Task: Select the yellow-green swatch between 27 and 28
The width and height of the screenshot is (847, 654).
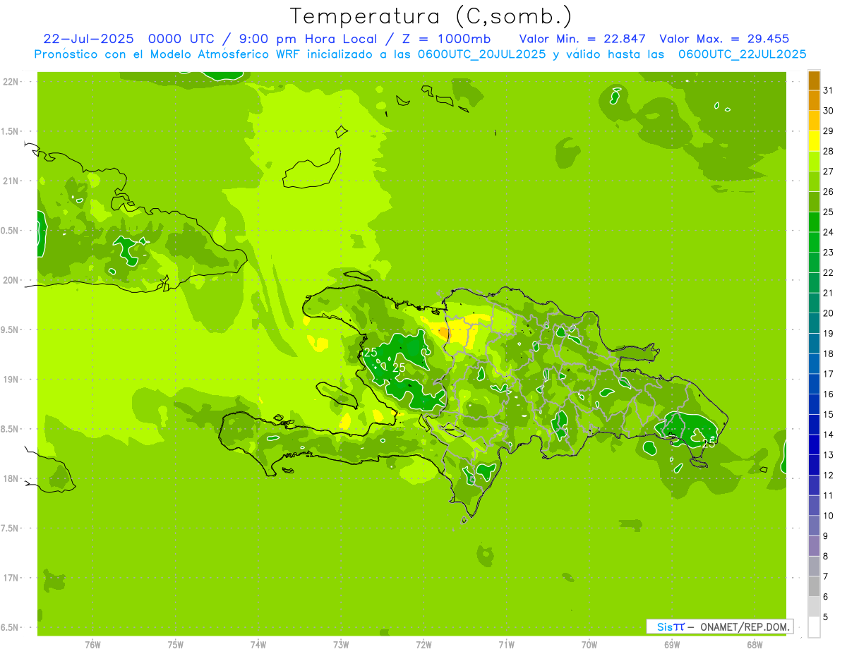Action: 814,162
